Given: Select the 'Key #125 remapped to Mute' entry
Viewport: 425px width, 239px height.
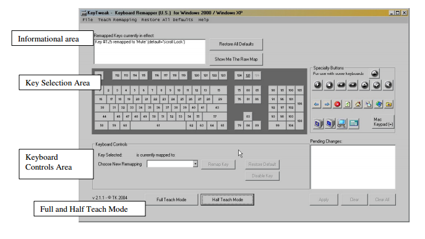Looking at the screenshot, I should (x=140, y=42).
